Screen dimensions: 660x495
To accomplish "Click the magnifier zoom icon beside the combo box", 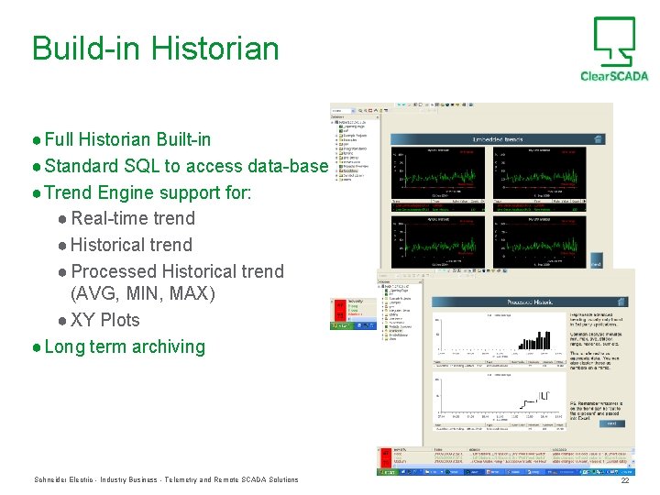I will tap(360, 110).
